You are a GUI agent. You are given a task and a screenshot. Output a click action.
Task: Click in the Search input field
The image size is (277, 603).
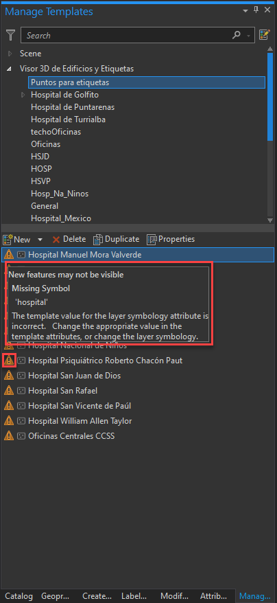tap(127, 36)
